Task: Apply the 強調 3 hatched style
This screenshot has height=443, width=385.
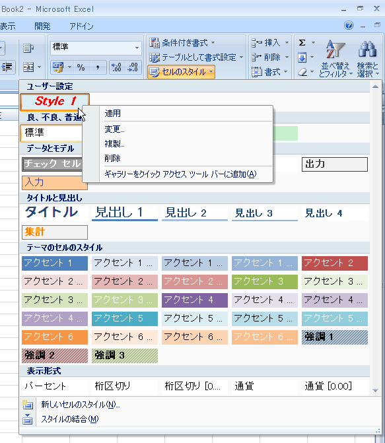Action: point(125,356)
